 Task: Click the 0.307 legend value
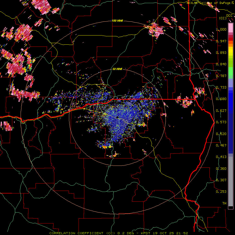click(x=221, y=180)
